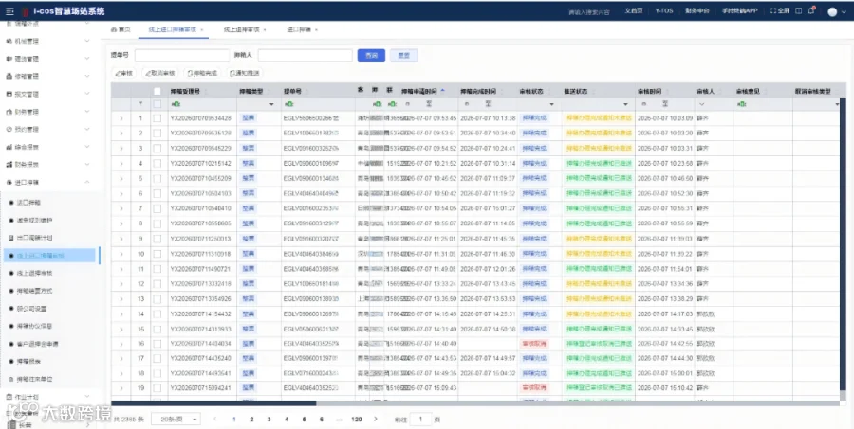
Task: Click the icon on 押箱完成 button
Action: [x=190, y=73]
